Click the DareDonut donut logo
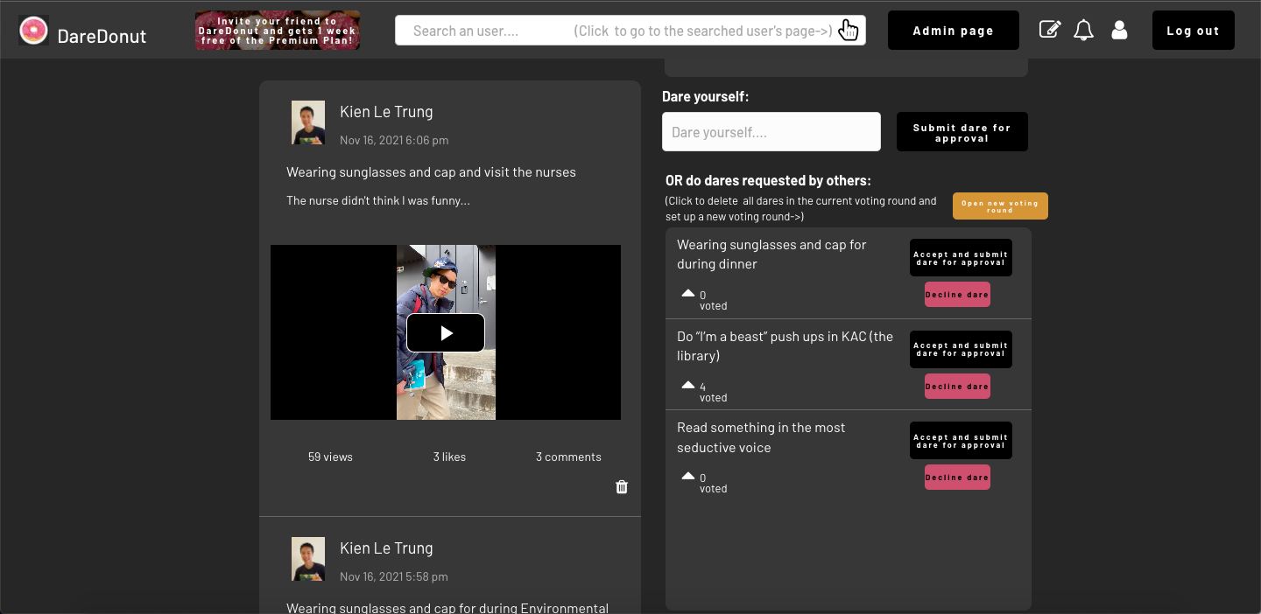The image size is (1261, 614). 33,31
